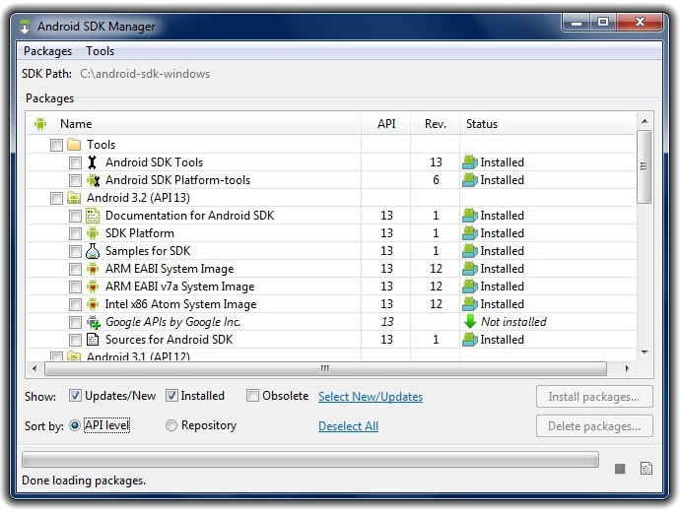Image resolution: width=680 pixels, height=512 pixels.
Task: Click the Android SDK Tools wrench icon
Action: coord(92,162)
